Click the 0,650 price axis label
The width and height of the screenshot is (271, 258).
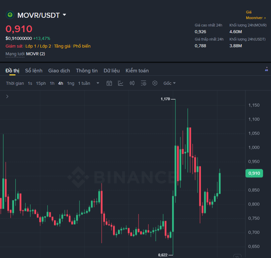[254, 246]
